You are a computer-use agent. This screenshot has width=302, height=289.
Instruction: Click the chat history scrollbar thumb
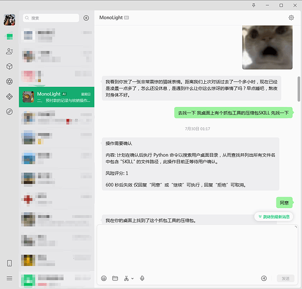coord(299,89)
